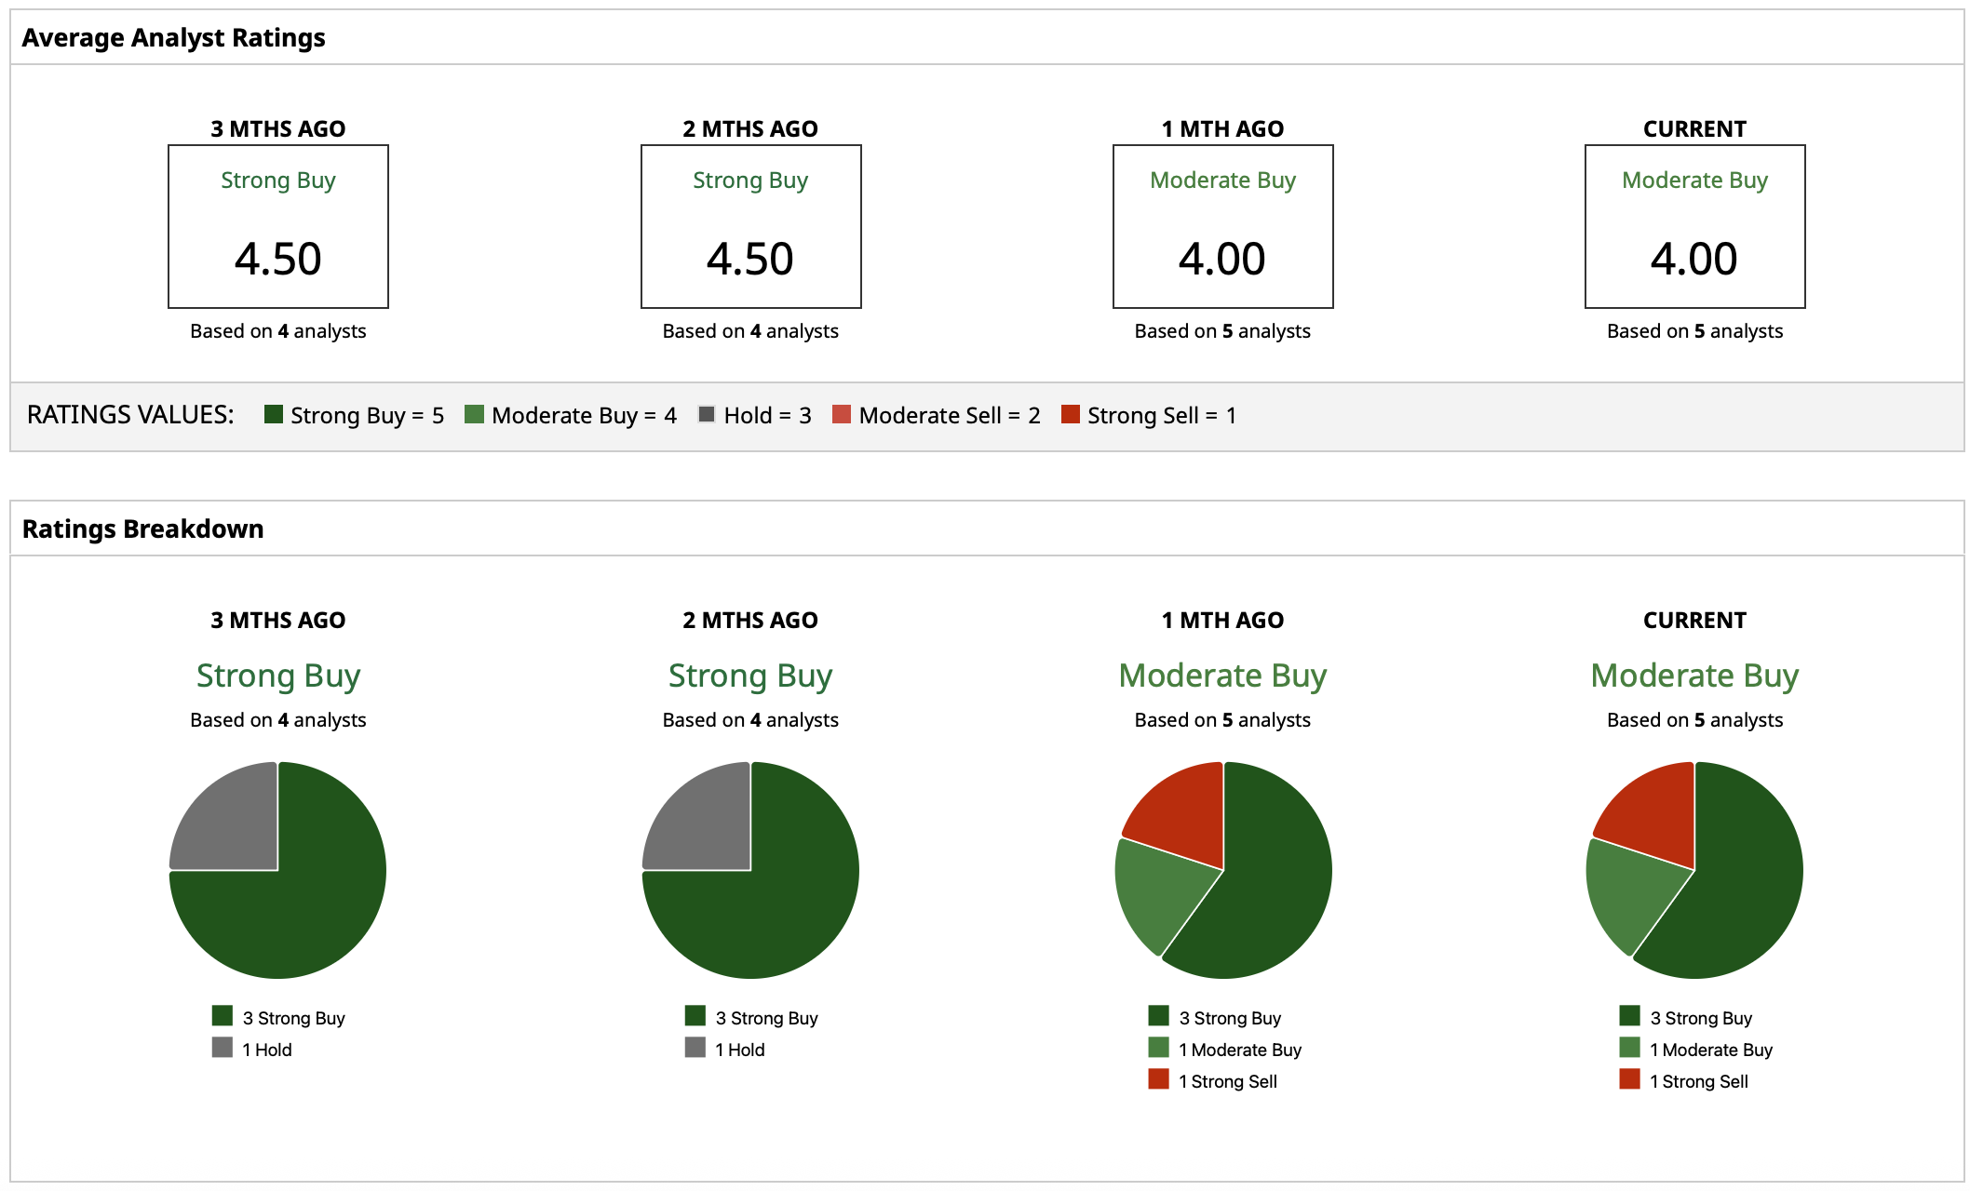Click '1 Hold' legend icon under 3 MTHS AGO pie
Image resolution: width=1970 pixels, height=1191 pixels.
(222, 1048)
